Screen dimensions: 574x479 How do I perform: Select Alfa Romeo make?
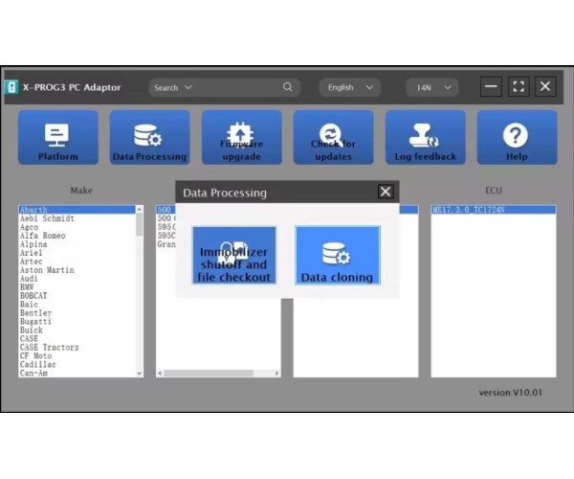[77, 236]
